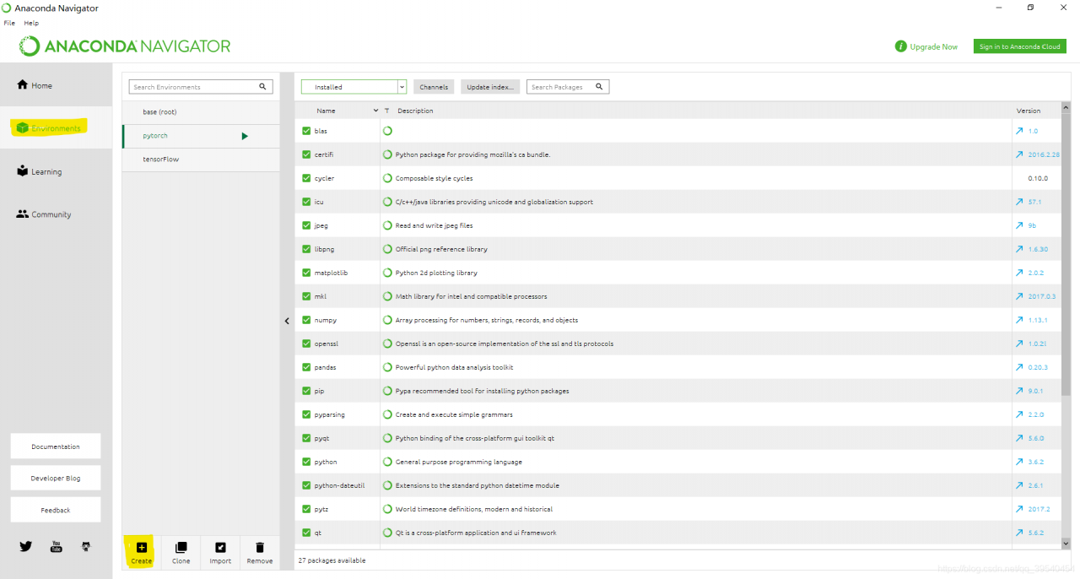Click the Upgrade Now info icon

point(900,46)
